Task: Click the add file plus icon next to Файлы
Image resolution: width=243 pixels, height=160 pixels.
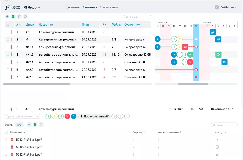Action: tap(29, 125)
